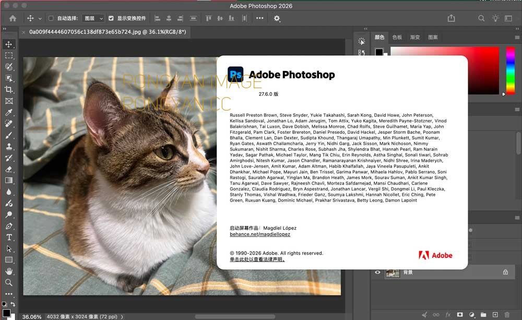Screen dimensions: 522x320
Task: Switch to the 颜色 tab
Action: [x=379, y=37]
